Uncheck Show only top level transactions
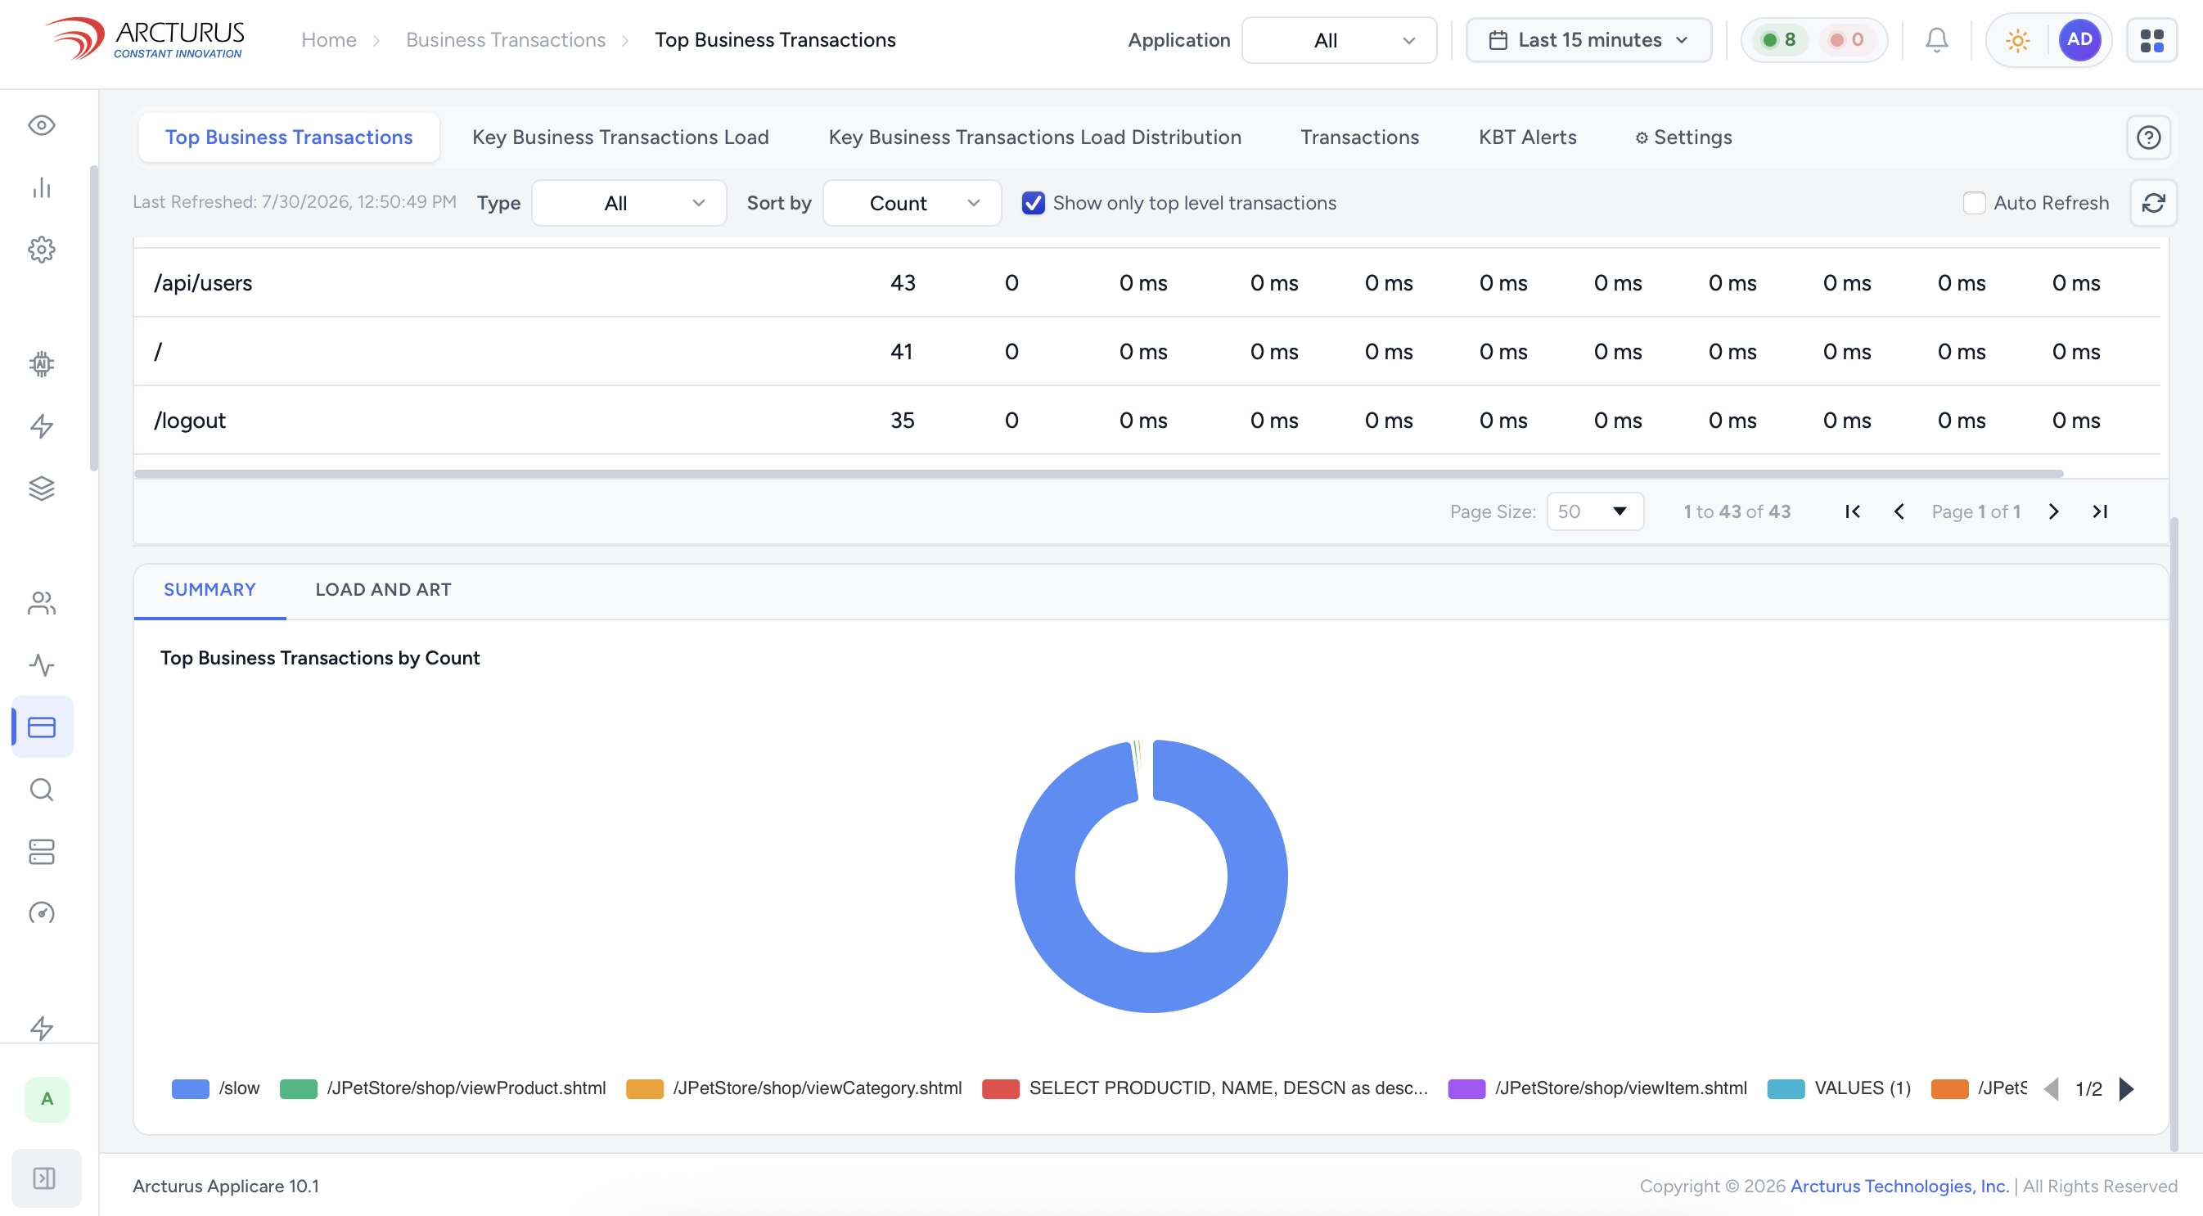The image size is (2203, 1216). coord(1033,204)
